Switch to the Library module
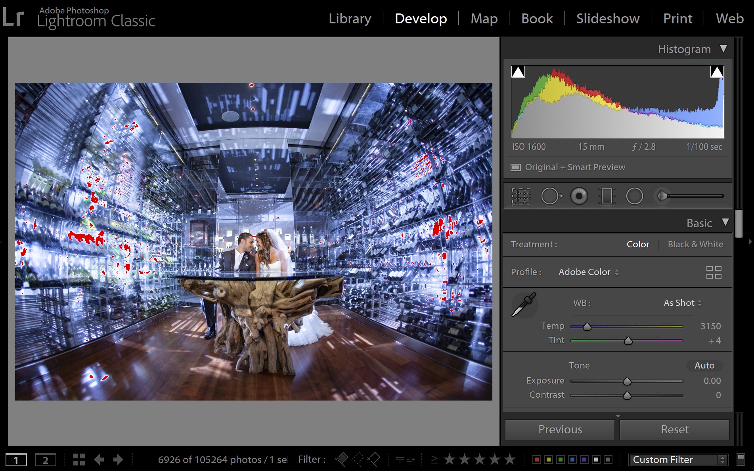The width and height of the screenshot is (754, 471). (349, 19)
